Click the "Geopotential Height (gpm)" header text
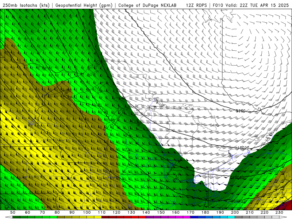Screen dimensions: 292x219 point(84,5)
